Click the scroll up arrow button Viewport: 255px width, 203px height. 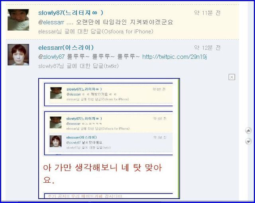[x=248, y=131]
